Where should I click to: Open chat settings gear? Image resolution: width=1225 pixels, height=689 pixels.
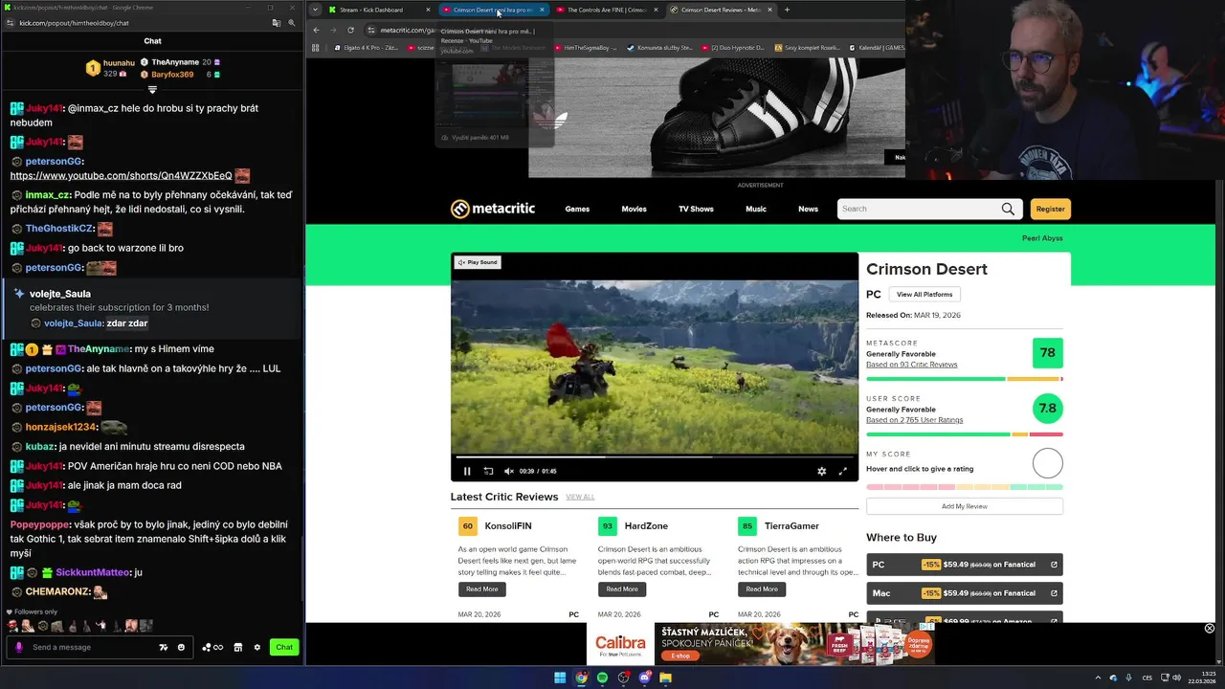256,648
